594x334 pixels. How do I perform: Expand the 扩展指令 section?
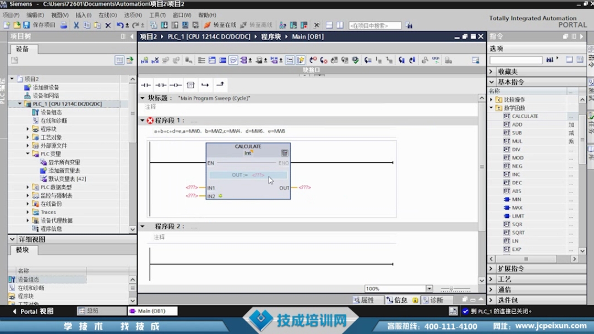pyautogui.click(x=492, y=269)
